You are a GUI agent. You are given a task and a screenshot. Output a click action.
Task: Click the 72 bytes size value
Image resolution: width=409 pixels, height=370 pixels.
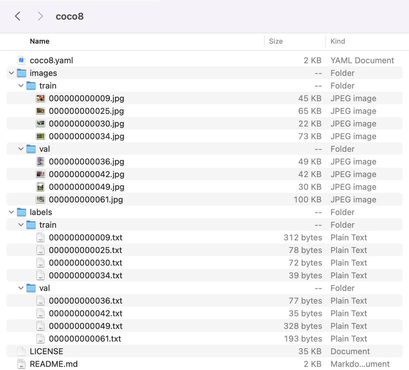point(305,263)
